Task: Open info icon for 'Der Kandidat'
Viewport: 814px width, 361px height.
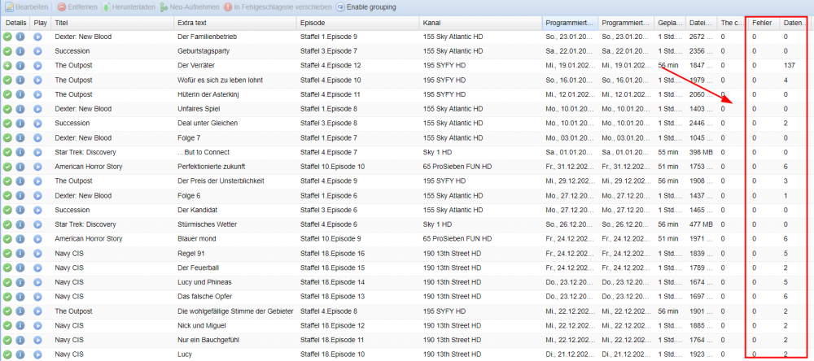Action: [x=20, y=210]
